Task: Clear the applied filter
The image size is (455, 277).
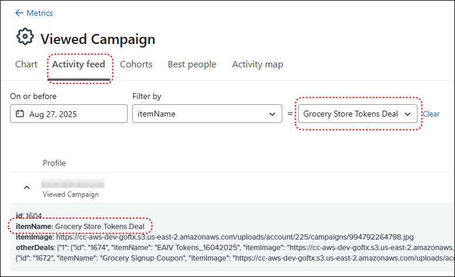Action: (431, 114)
